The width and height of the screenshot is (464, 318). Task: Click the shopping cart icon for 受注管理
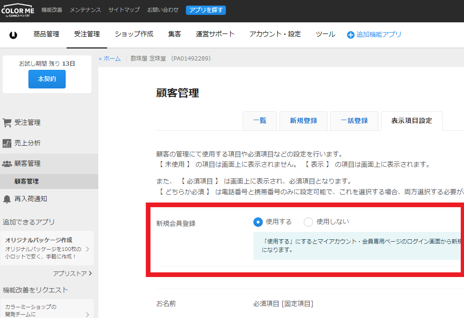[7, 123]
